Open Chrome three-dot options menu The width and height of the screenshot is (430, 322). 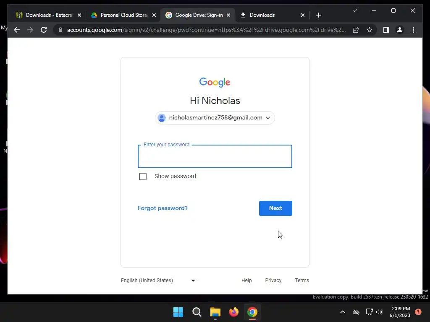click(x=413, y=30)
